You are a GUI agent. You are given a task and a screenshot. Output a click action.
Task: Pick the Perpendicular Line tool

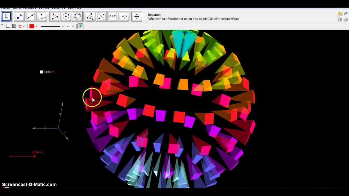click(42, 17)
